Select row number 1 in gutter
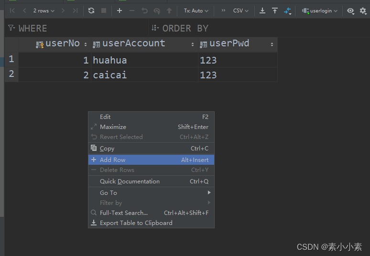Screen dimensions: 370x256 pos(11,59)
